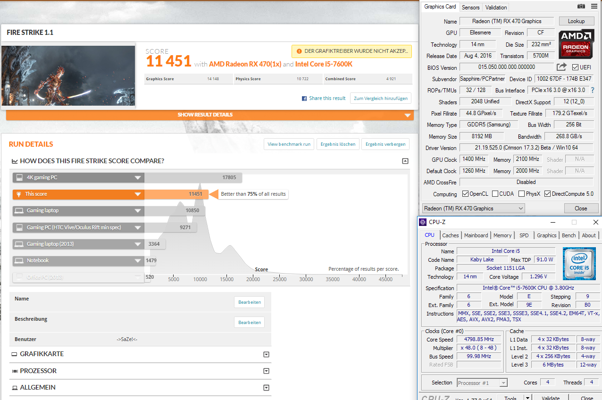Click the GPU-Z Close button
The height and width of the screenshot is (400, 602).
pos(581,208)
